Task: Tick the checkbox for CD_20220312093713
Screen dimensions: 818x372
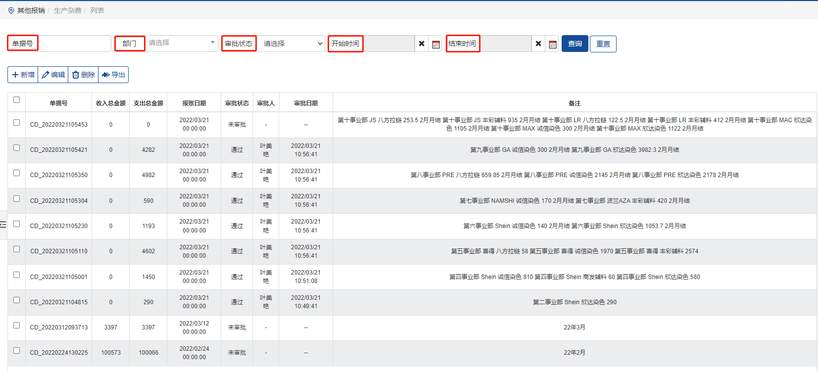Action: [x=16, y=325]
